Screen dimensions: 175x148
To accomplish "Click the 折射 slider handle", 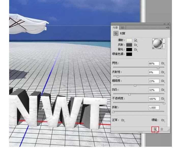I will (x=113, y=112).
